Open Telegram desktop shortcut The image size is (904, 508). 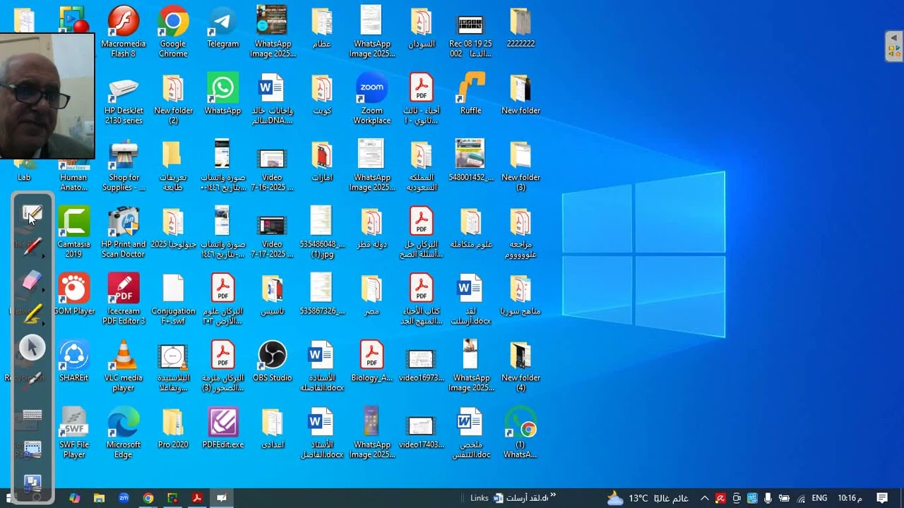tap(223, 28)
